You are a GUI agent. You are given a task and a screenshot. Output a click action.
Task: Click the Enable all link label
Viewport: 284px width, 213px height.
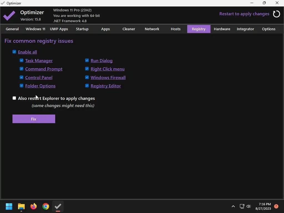[27, 52]
